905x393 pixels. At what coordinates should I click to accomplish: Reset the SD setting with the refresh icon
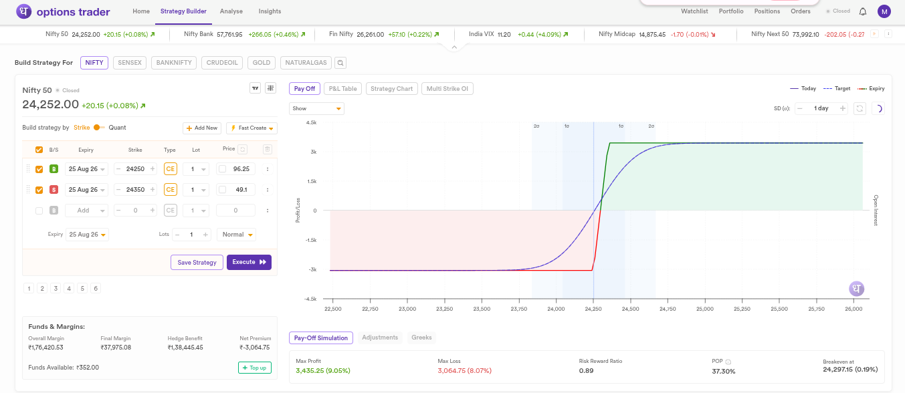(860, 108)
